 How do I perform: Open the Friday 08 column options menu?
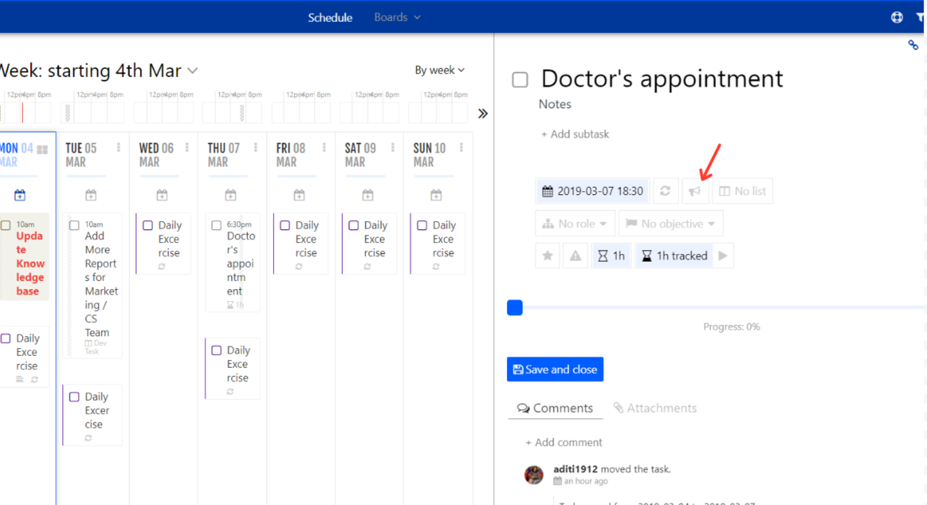click(x=324, y=148)
